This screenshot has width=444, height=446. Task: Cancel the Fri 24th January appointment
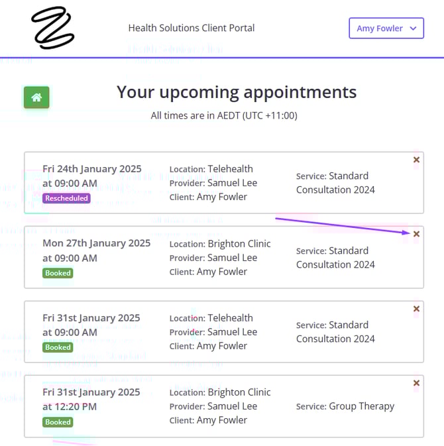416,160
